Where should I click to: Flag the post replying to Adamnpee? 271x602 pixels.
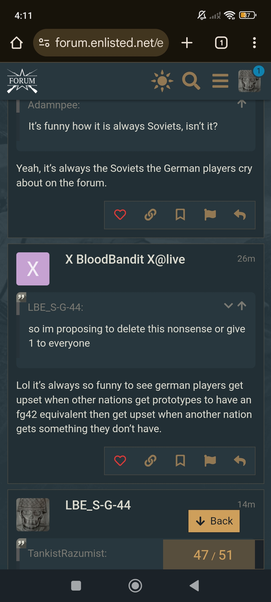[210, 215]
